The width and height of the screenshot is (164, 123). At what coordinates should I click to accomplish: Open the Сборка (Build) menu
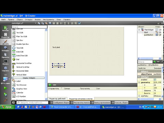(19, 19)
